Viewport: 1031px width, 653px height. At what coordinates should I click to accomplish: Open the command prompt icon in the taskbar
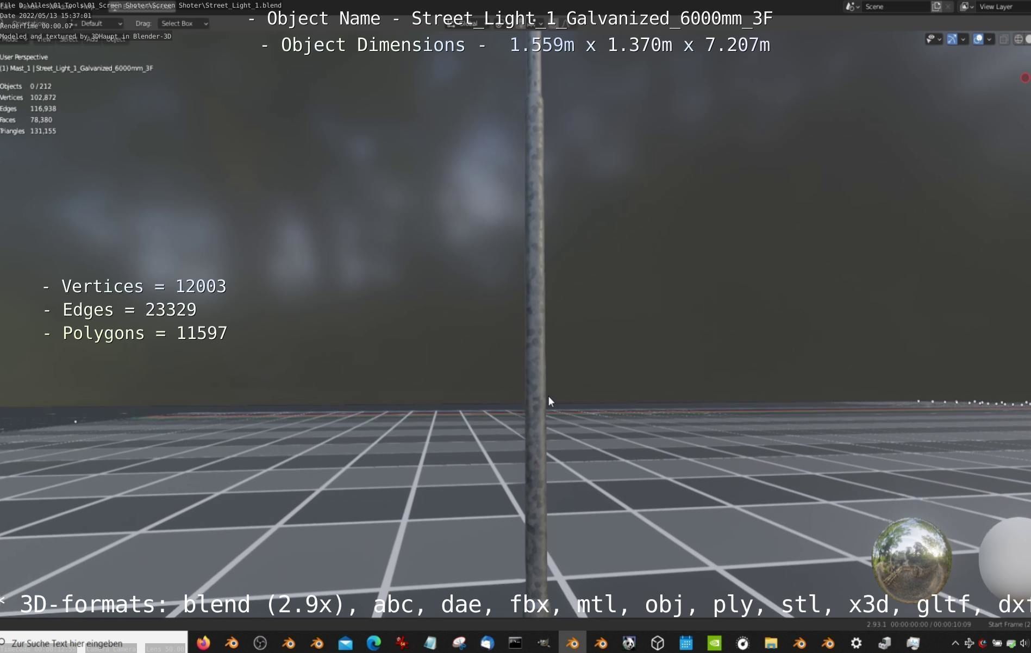[515, 643]
